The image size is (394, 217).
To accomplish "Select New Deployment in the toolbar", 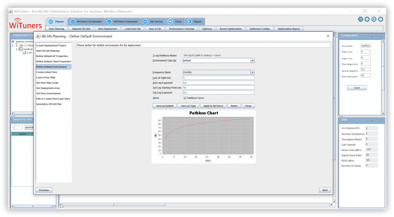I will 107,29.
